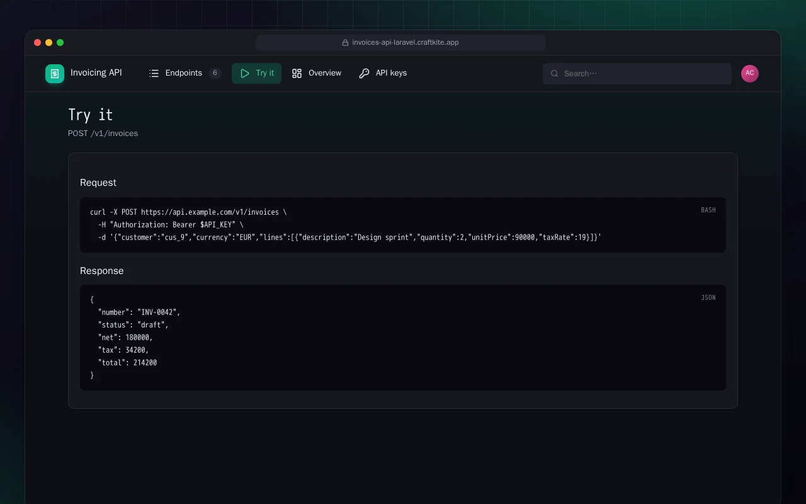
Task: Click the Invoicing API brand title
Action: (x=96, y=73)
